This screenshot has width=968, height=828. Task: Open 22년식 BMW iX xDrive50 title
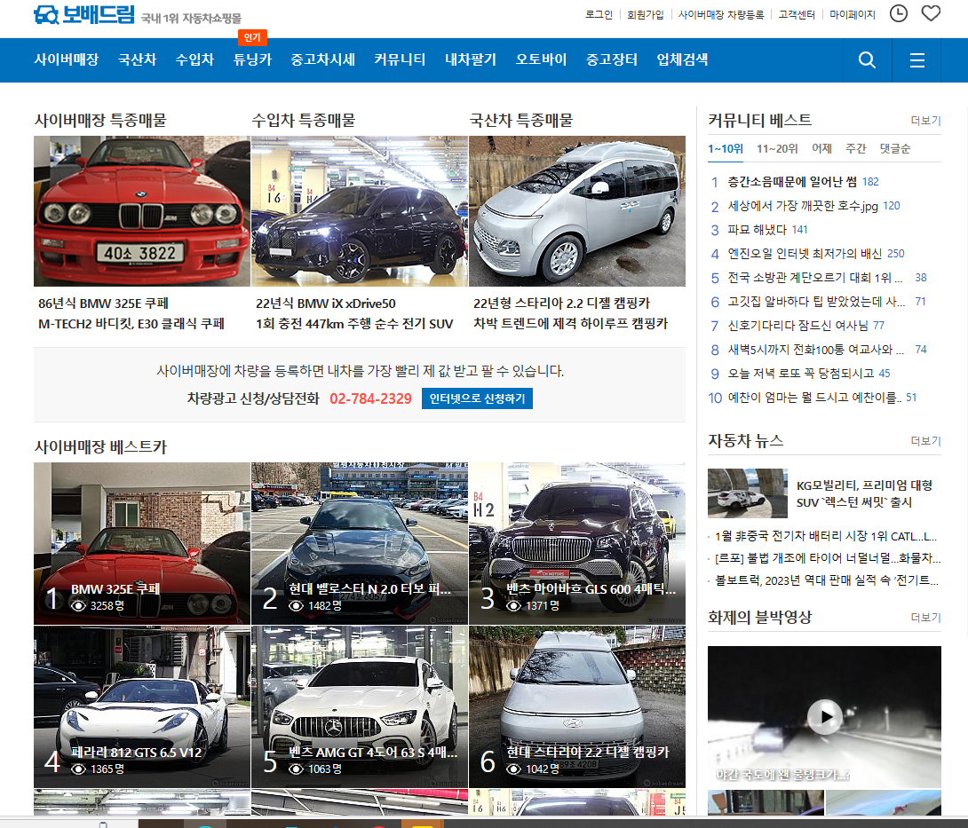pos(326,304)
